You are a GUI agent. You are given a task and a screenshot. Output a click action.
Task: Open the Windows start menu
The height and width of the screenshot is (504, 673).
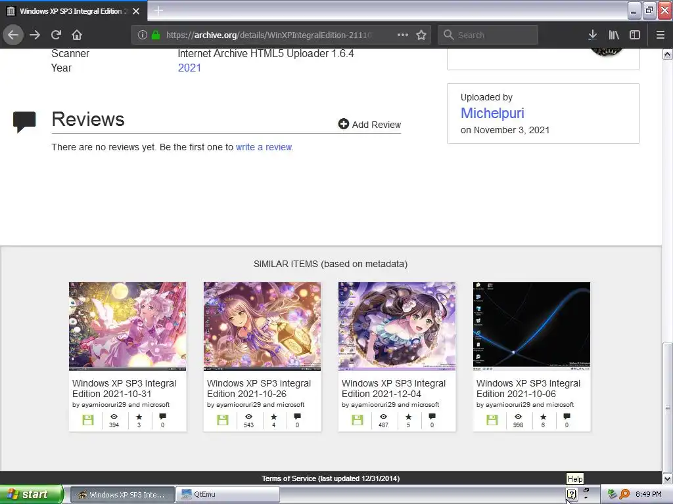click(31, 495)
